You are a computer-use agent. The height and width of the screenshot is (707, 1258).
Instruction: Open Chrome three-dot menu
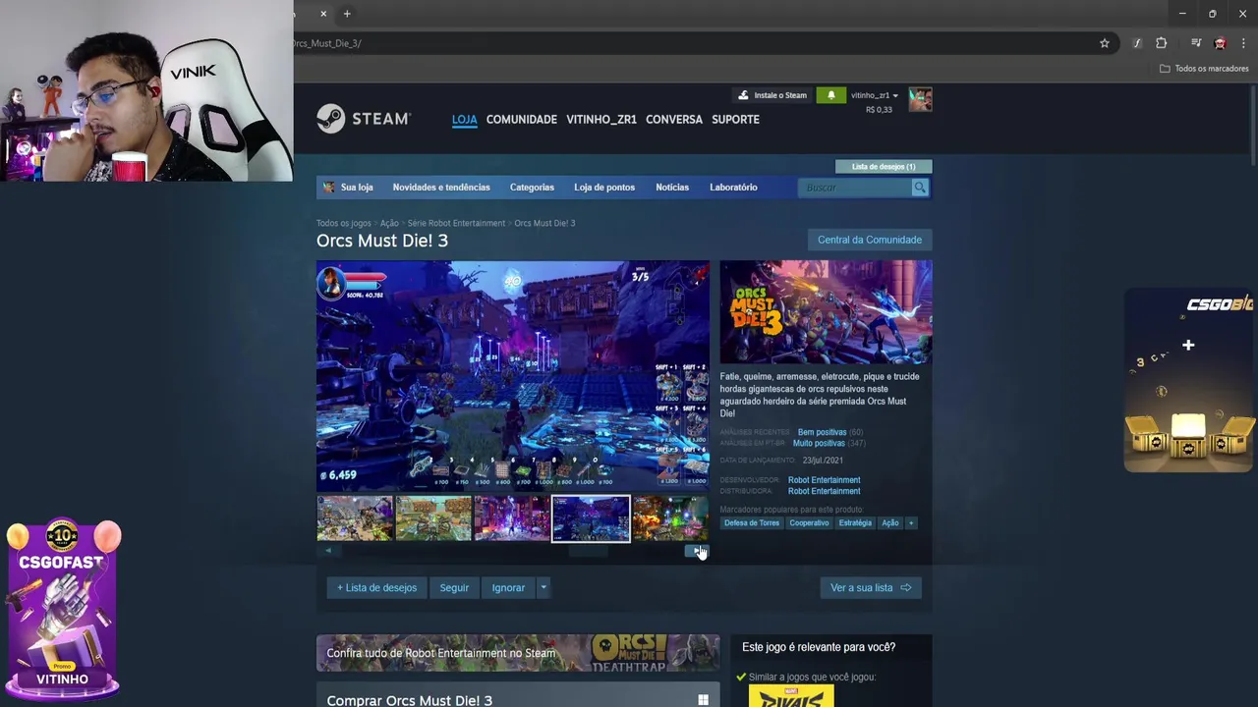[1243, 43]
